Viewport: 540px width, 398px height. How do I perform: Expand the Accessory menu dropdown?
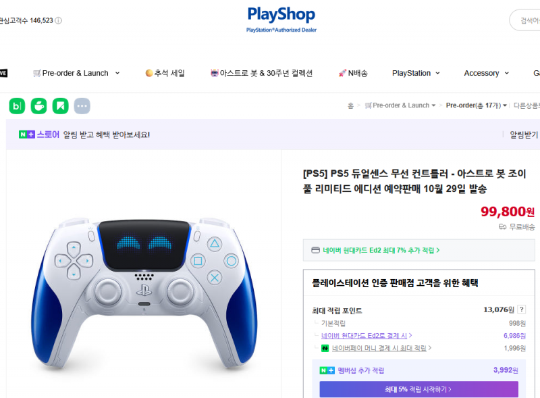coord(486,73)
